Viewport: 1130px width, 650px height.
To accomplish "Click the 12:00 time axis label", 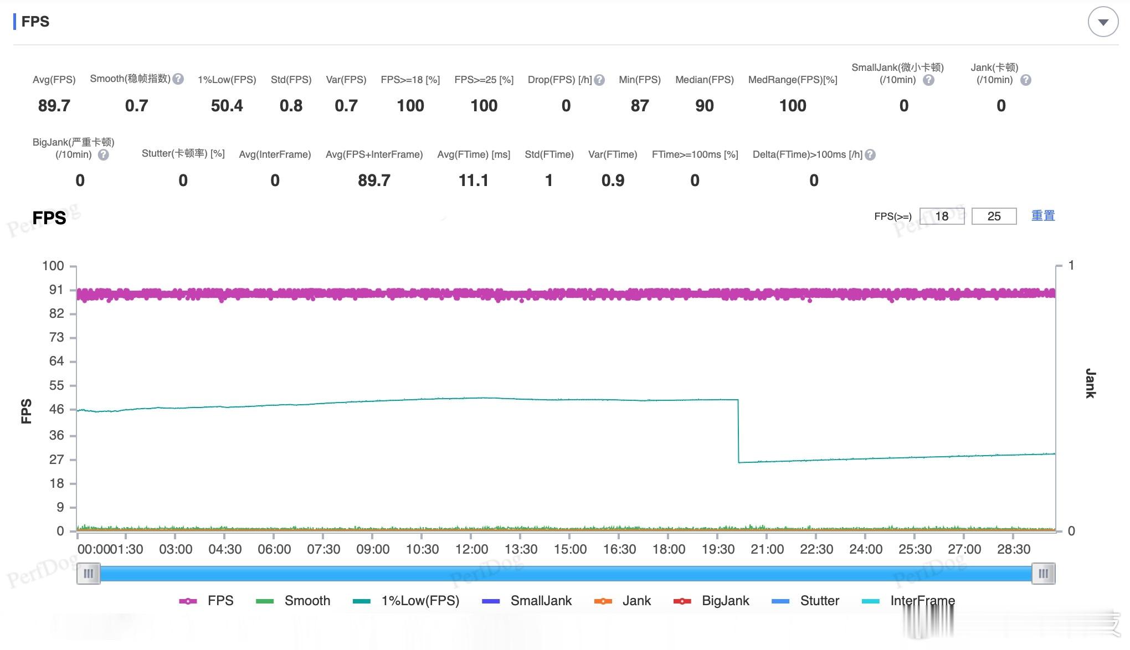I will click(x=471, y=549).
